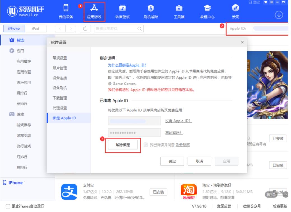Open the 发现 discover compass icon
291x212 pixels.
click(x=235, y=8)
